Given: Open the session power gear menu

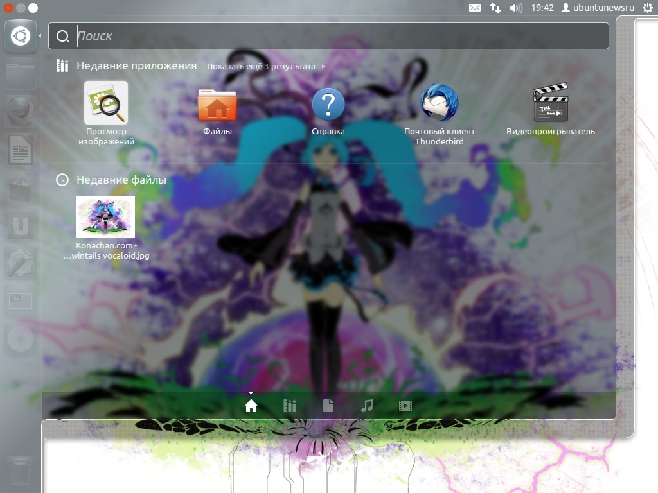Looking at the screenshot, I should (x=648, y=8).
